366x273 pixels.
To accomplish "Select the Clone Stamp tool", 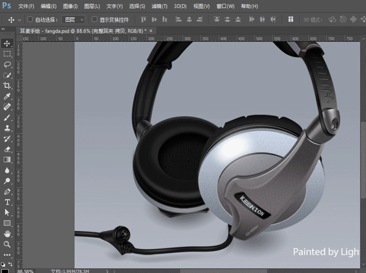I will click(7, 128).
